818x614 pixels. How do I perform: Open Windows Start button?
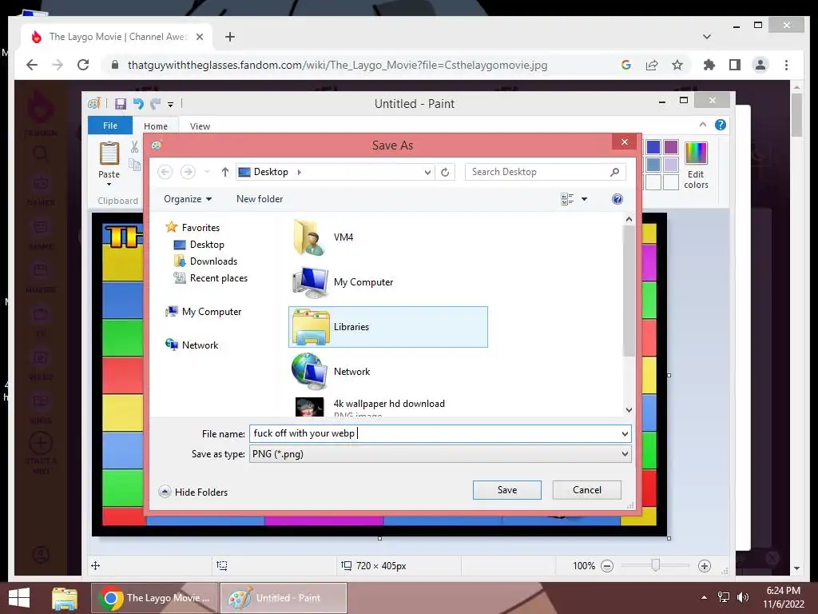click(19, 598)
